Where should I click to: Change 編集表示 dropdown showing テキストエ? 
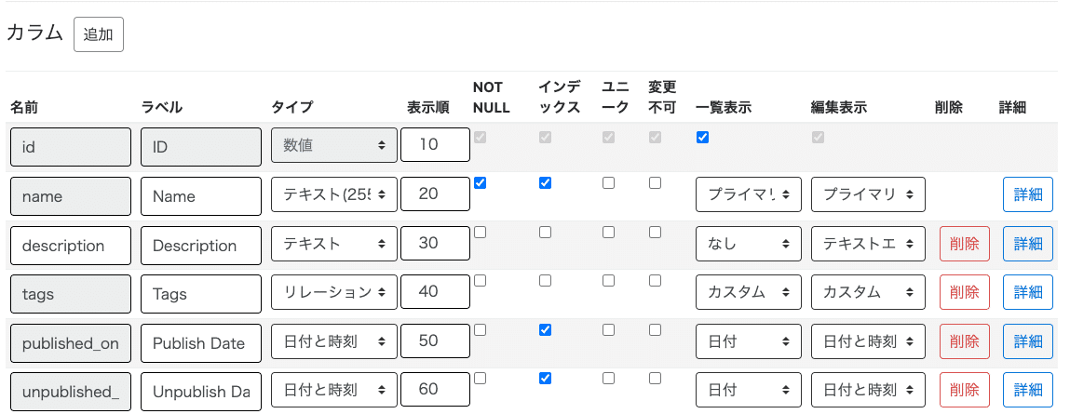pyautogui.click(x=867, y=245)
